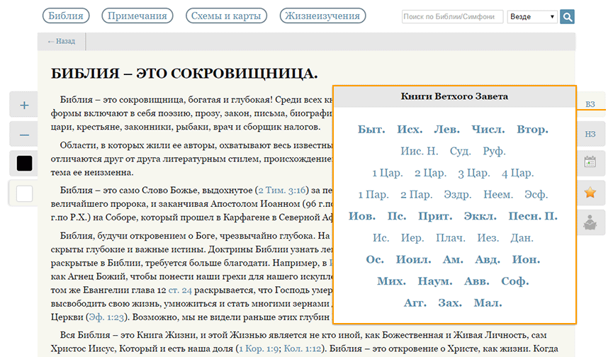Open the book Лев.
613x357 pixels.
click(446, 130)
